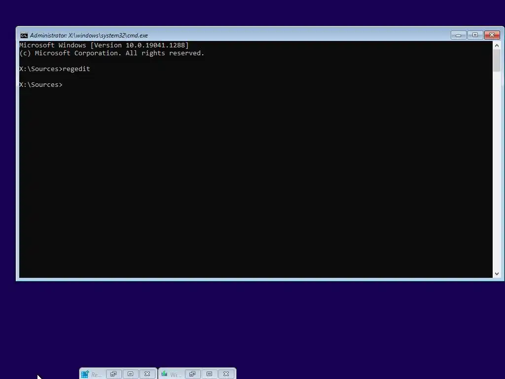Click the Windows Setup minimized window icon
This screenshot has height=379, width=505.
click(x=164, y=374)
